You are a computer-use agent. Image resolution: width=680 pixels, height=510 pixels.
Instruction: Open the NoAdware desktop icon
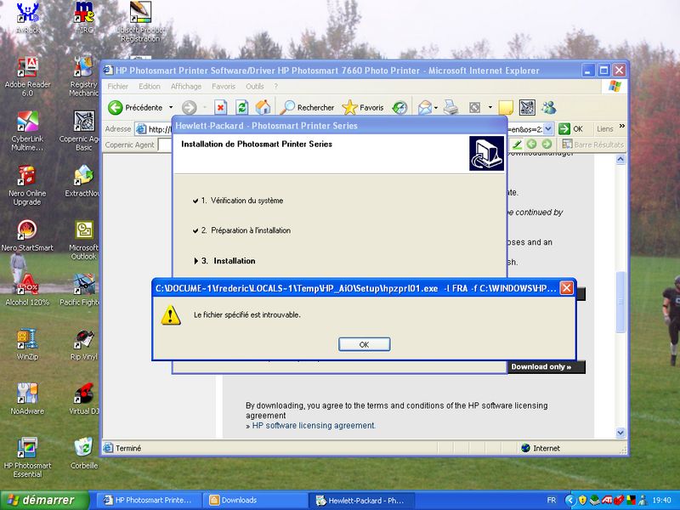coord(27,399)
